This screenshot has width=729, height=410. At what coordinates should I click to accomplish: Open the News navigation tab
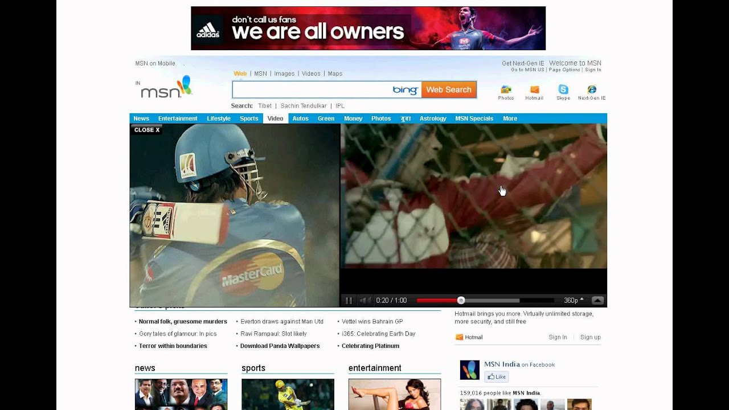click(x=141, y=118)
